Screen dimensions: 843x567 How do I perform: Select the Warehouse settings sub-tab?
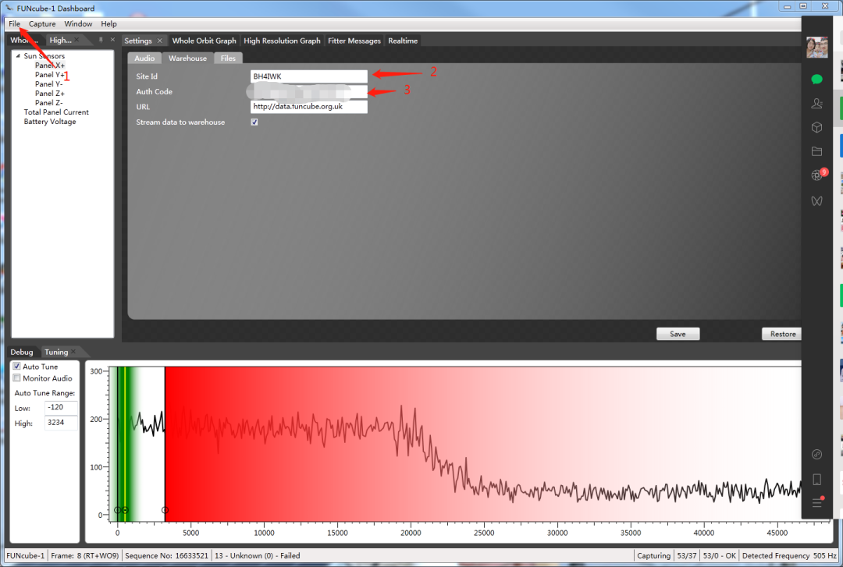[187, 58]
